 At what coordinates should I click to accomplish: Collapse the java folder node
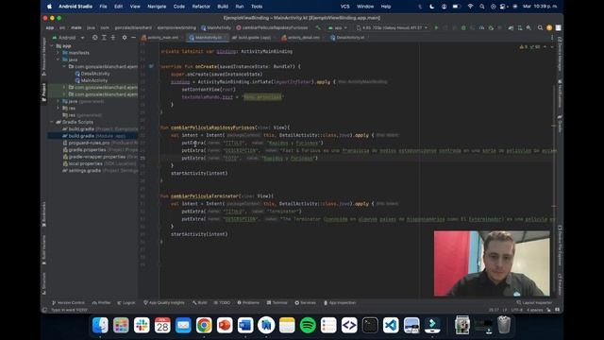(59, 59)
